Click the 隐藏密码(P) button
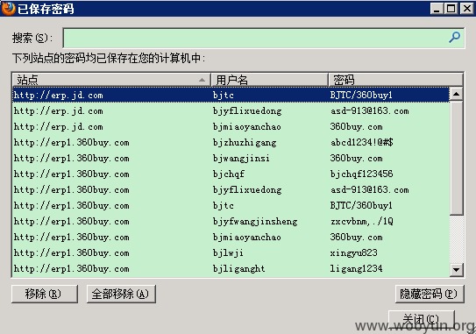This screenshot has width=476, height=334. 430,294
